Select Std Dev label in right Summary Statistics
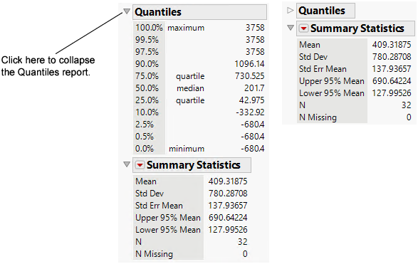This screenshot has height=264, width=418. (x=313, y=57)
